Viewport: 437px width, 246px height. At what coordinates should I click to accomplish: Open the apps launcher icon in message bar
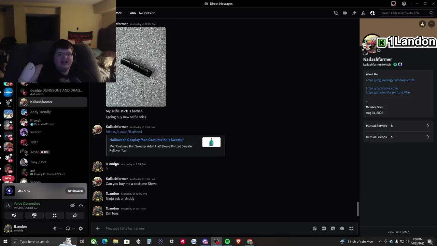coord(351,229)
